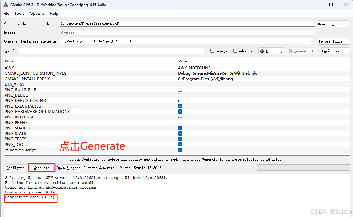The height and width of the screenshot is (217, 353).
Task: Click Browse Source to pick source folder
Action: pos(333,24)
